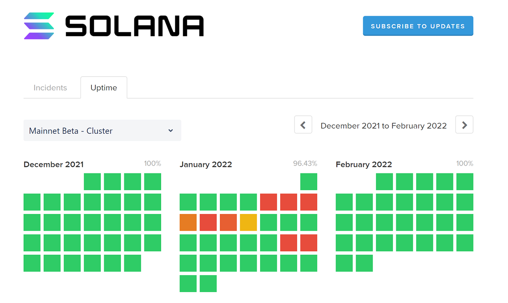Image resolution: width=508 pixels, height=303 pixels.
Task: Click the December 2021 100% uptime figure
Action: 152,163
